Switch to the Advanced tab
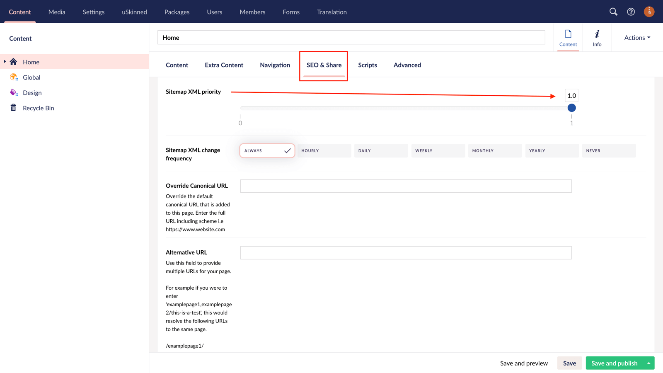This screenshot has height=373, width=663. pyautogui.click(x=407, y=65)
